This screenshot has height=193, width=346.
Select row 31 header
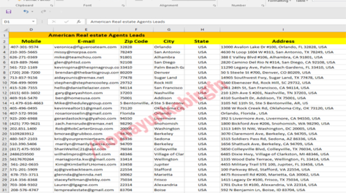point(4,190)
